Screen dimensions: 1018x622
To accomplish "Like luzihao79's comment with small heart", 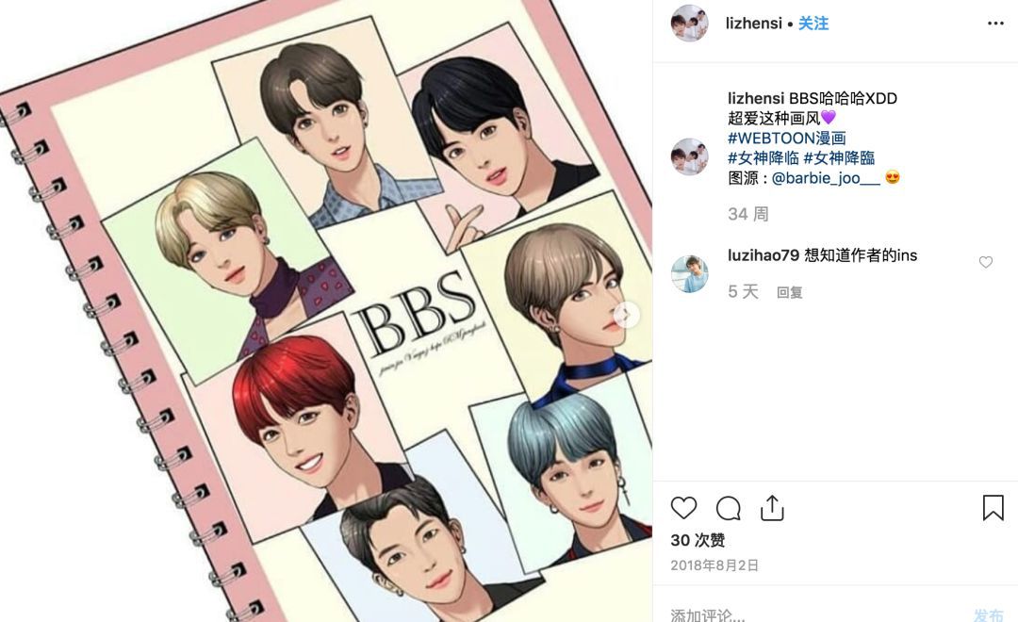I will 986,262.
